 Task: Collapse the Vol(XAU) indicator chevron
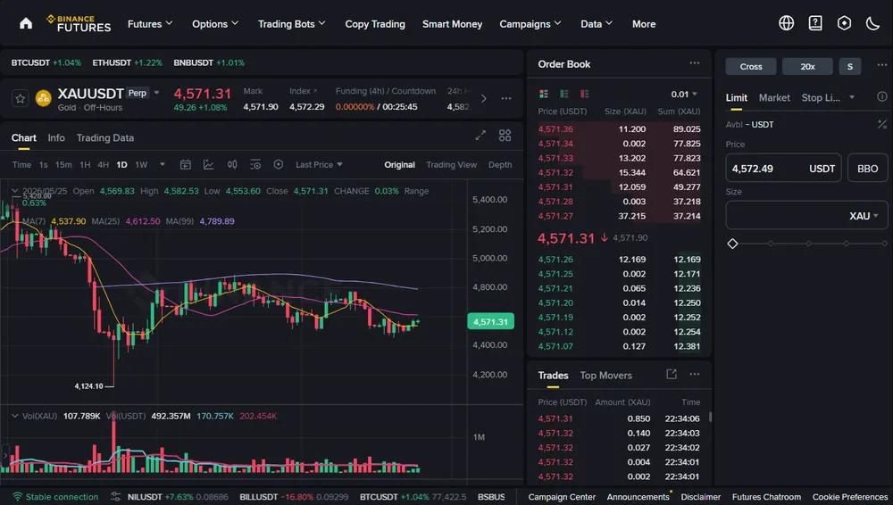pyautogui.click(x=15, y=416)
